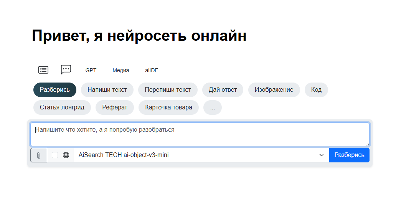Expand more options with the ellipsis chip

click(213, 107)
